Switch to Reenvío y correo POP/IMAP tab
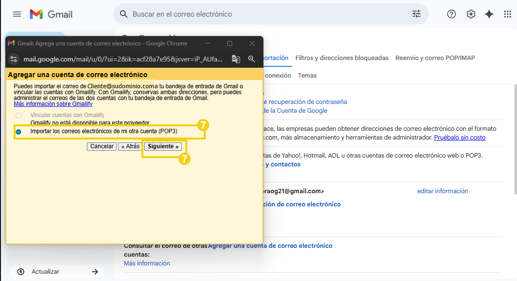 (435, 58)
